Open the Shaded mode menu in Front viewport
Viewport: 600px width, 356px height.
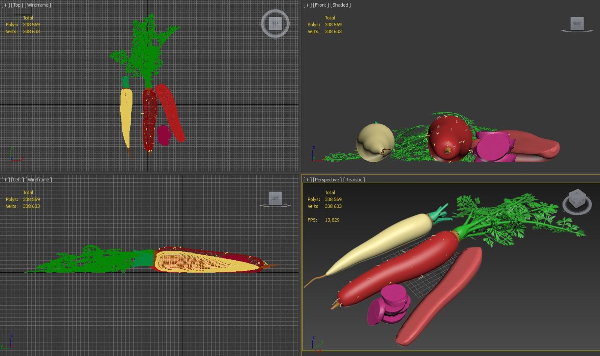(340, 5)
